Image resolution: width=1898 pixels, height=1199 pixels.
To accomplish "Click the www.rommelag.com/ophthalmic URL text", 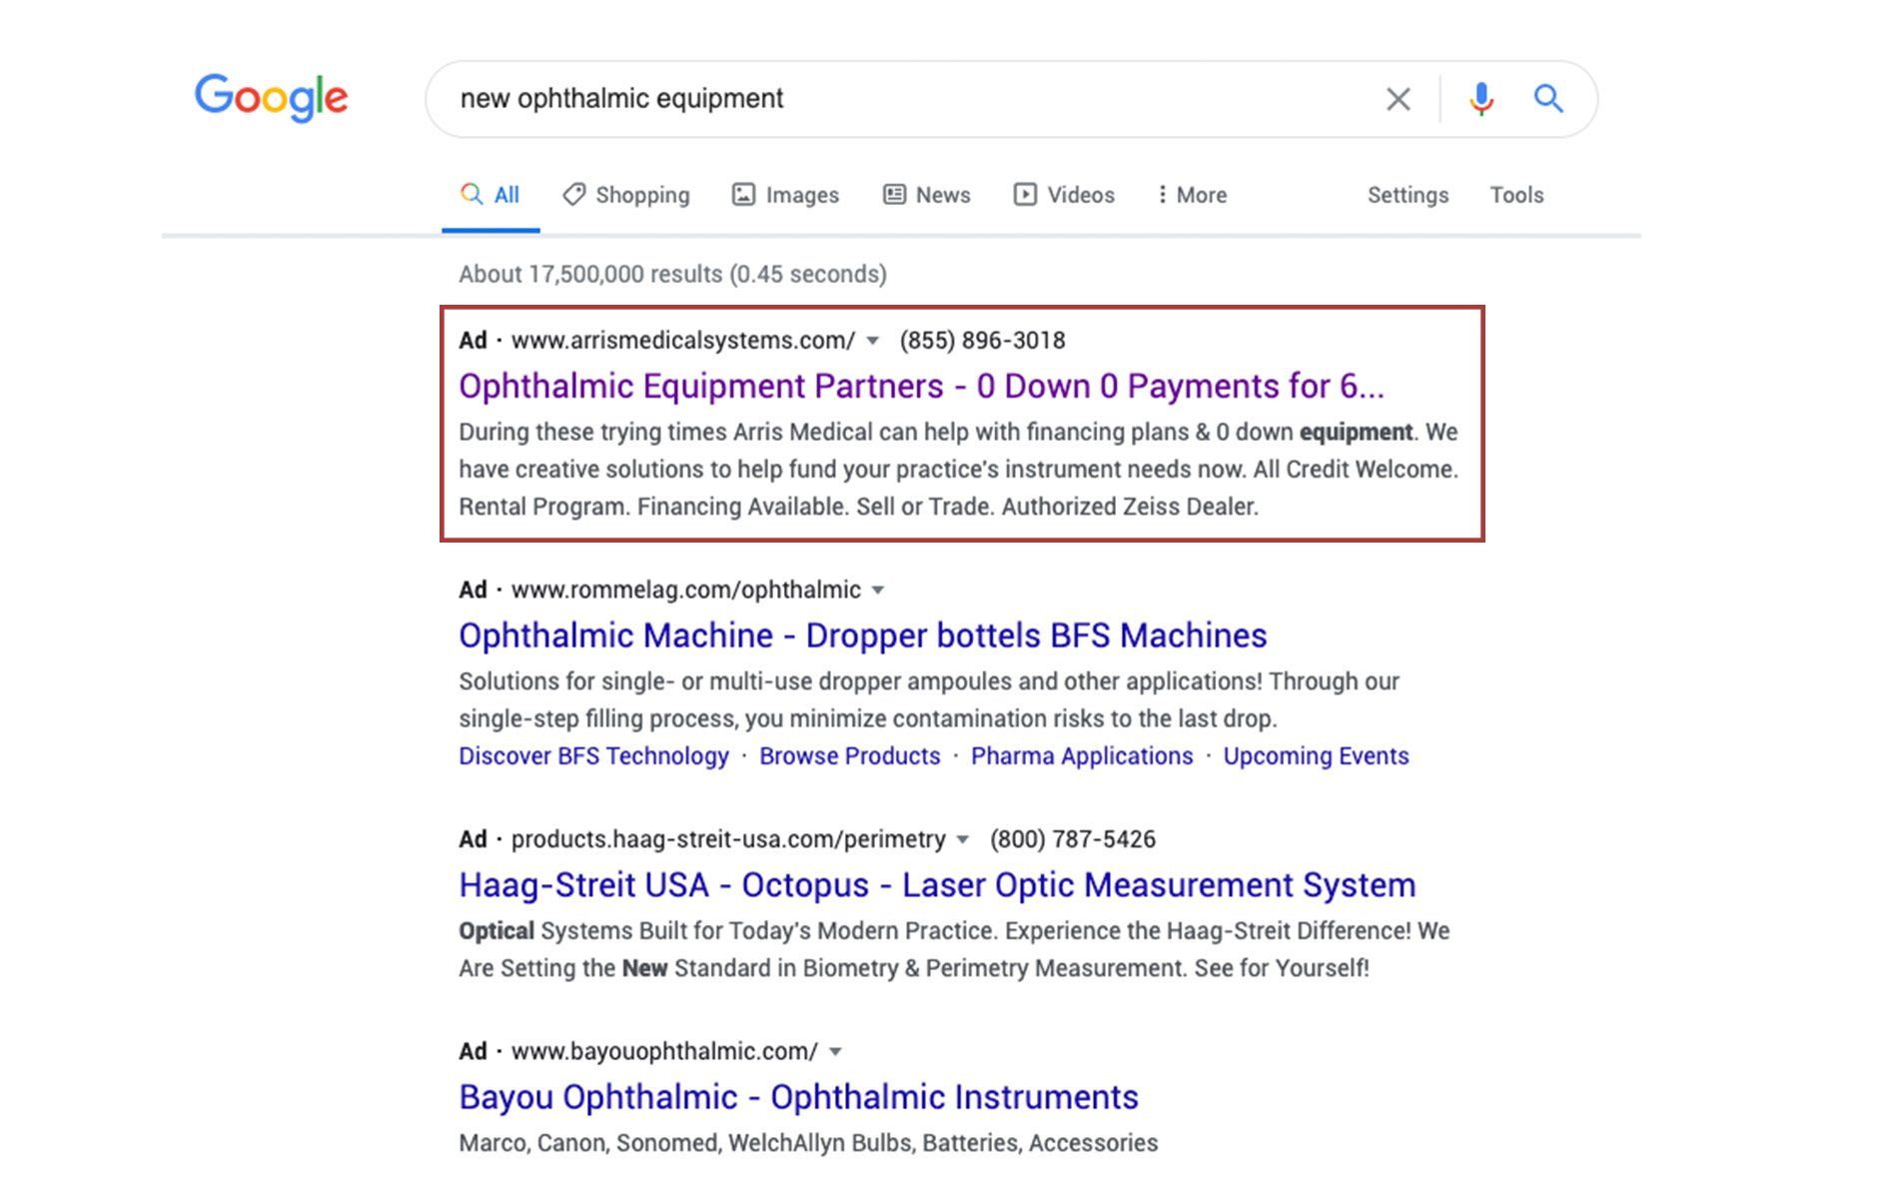I will point(686,591).
